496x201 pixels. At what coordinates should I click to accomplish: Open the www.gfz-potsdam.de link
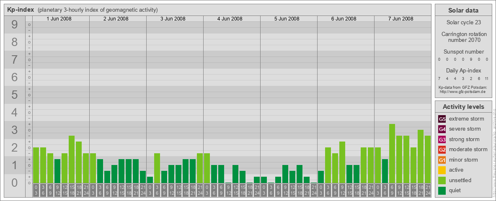pyautogui.click(x=463, y=92)
